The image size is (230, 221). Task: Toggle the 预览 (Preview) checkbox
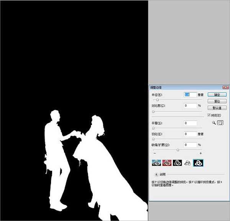coord(209,115)
